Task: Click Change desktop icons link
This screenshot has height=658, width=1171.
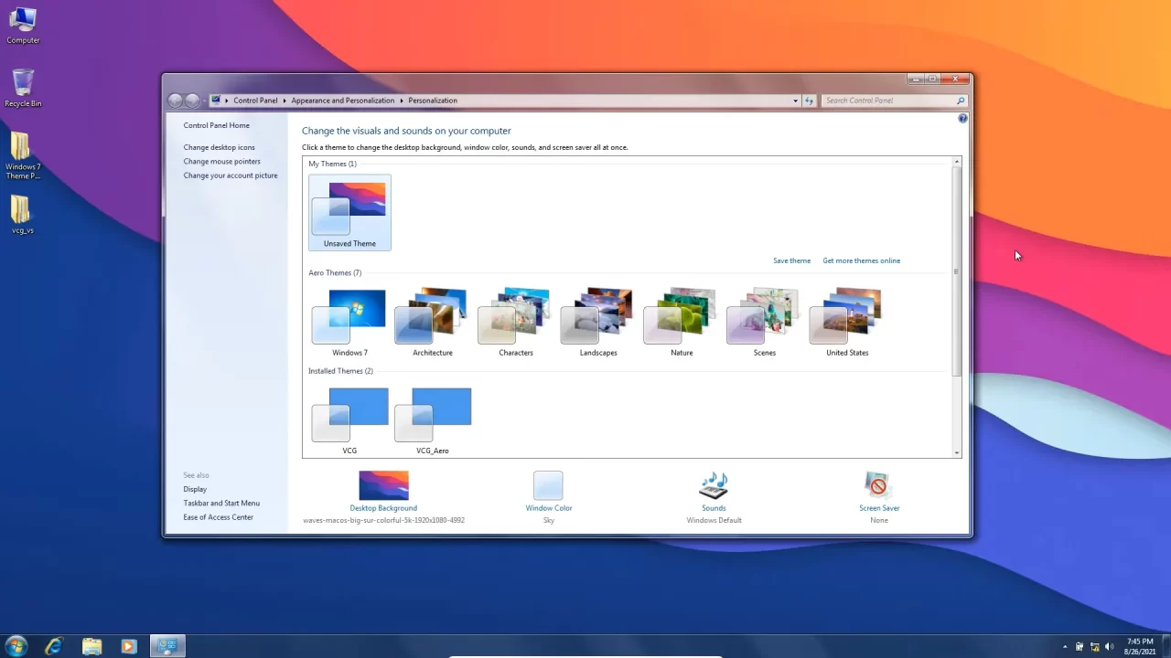Action: pyautogui.click(x=219, y=147)
